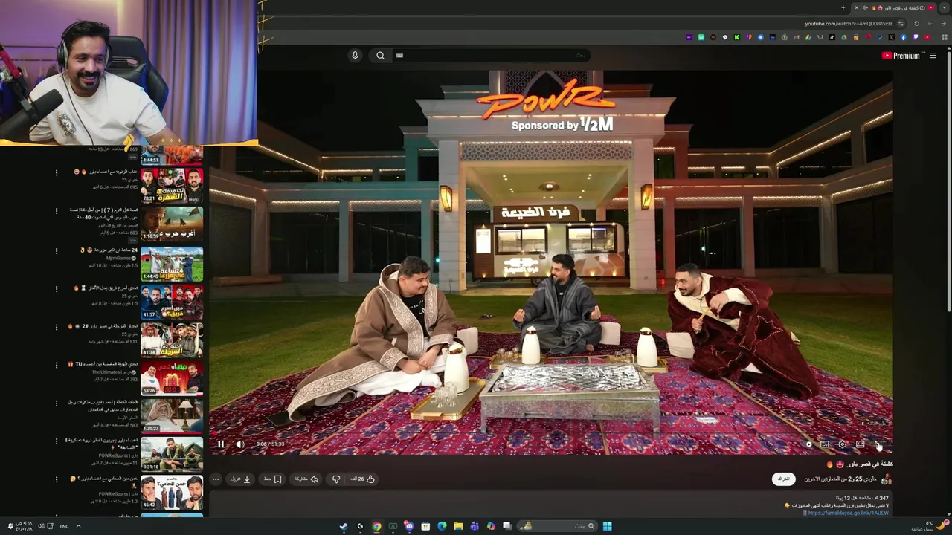The height and width of the screenshot is (535, 952).
Task: Mute the video with the speaker icon
Action: tap(239, 444)
